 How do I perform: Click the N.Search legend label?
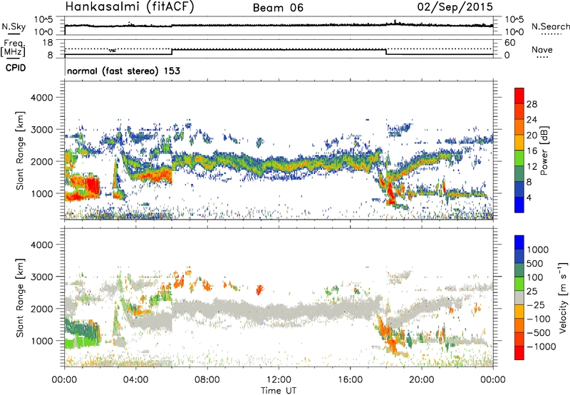point(550,26)
